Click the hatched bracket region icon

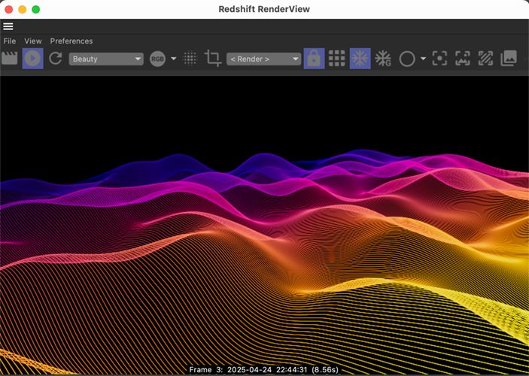pos(485,59)
